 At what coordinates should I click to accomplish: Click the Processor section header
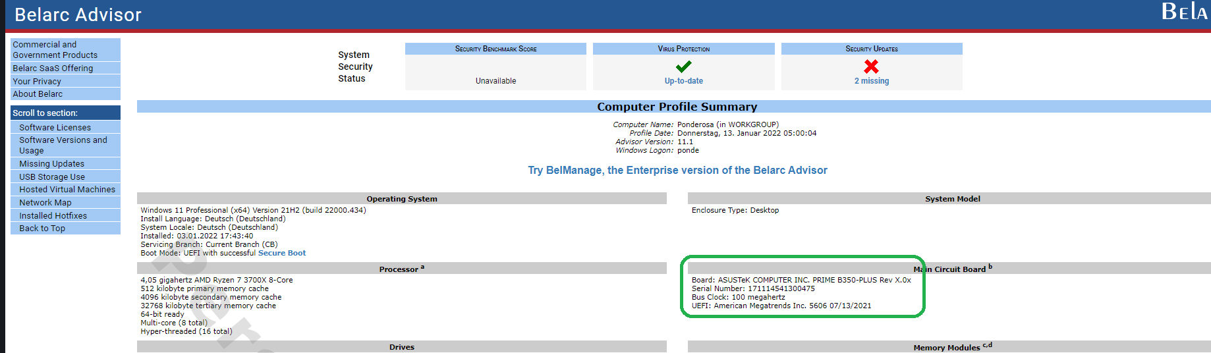pyautogui.click(x=402, y=269)
